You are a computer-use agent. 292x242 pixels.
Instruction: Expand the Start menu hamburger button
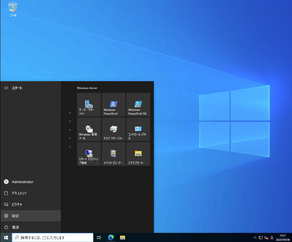click(6, 88)
